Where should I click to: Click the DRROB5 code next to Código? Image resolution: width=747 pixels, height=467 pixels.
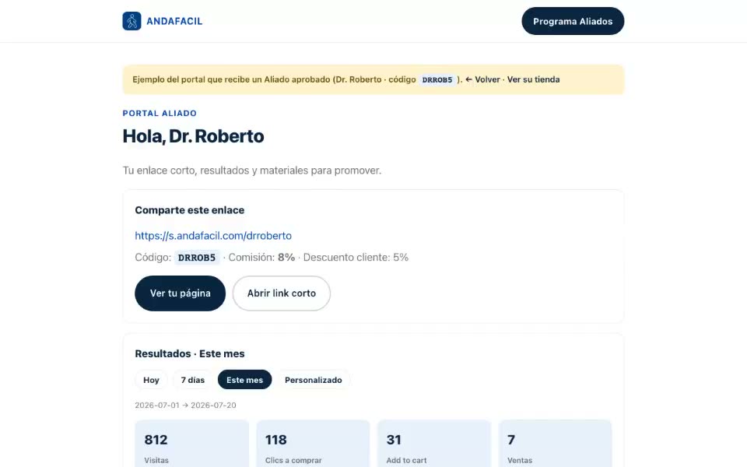click(x=197, y=258)
